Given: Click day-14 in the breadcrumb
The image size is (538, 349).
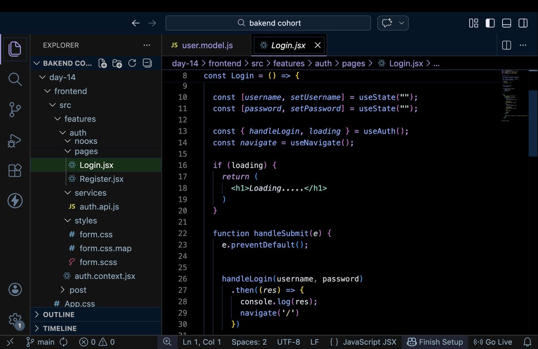Looking at the screenshot, I should tap(185, 64).
